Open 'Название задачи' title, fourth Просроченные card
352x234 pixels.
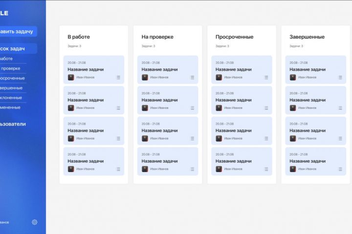coord(234,161)
